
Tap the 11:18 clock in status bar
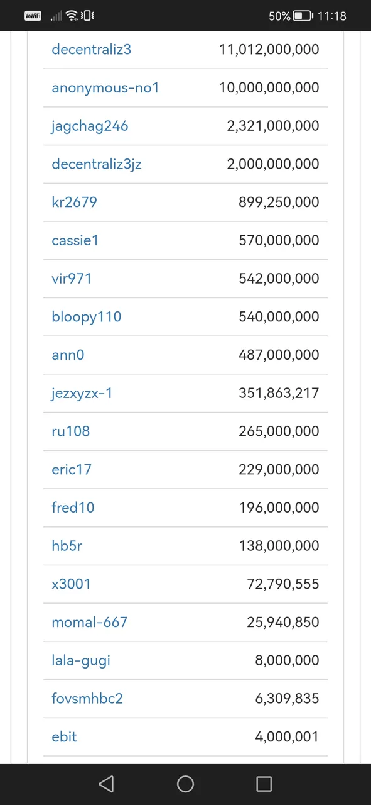pos(332,16)
